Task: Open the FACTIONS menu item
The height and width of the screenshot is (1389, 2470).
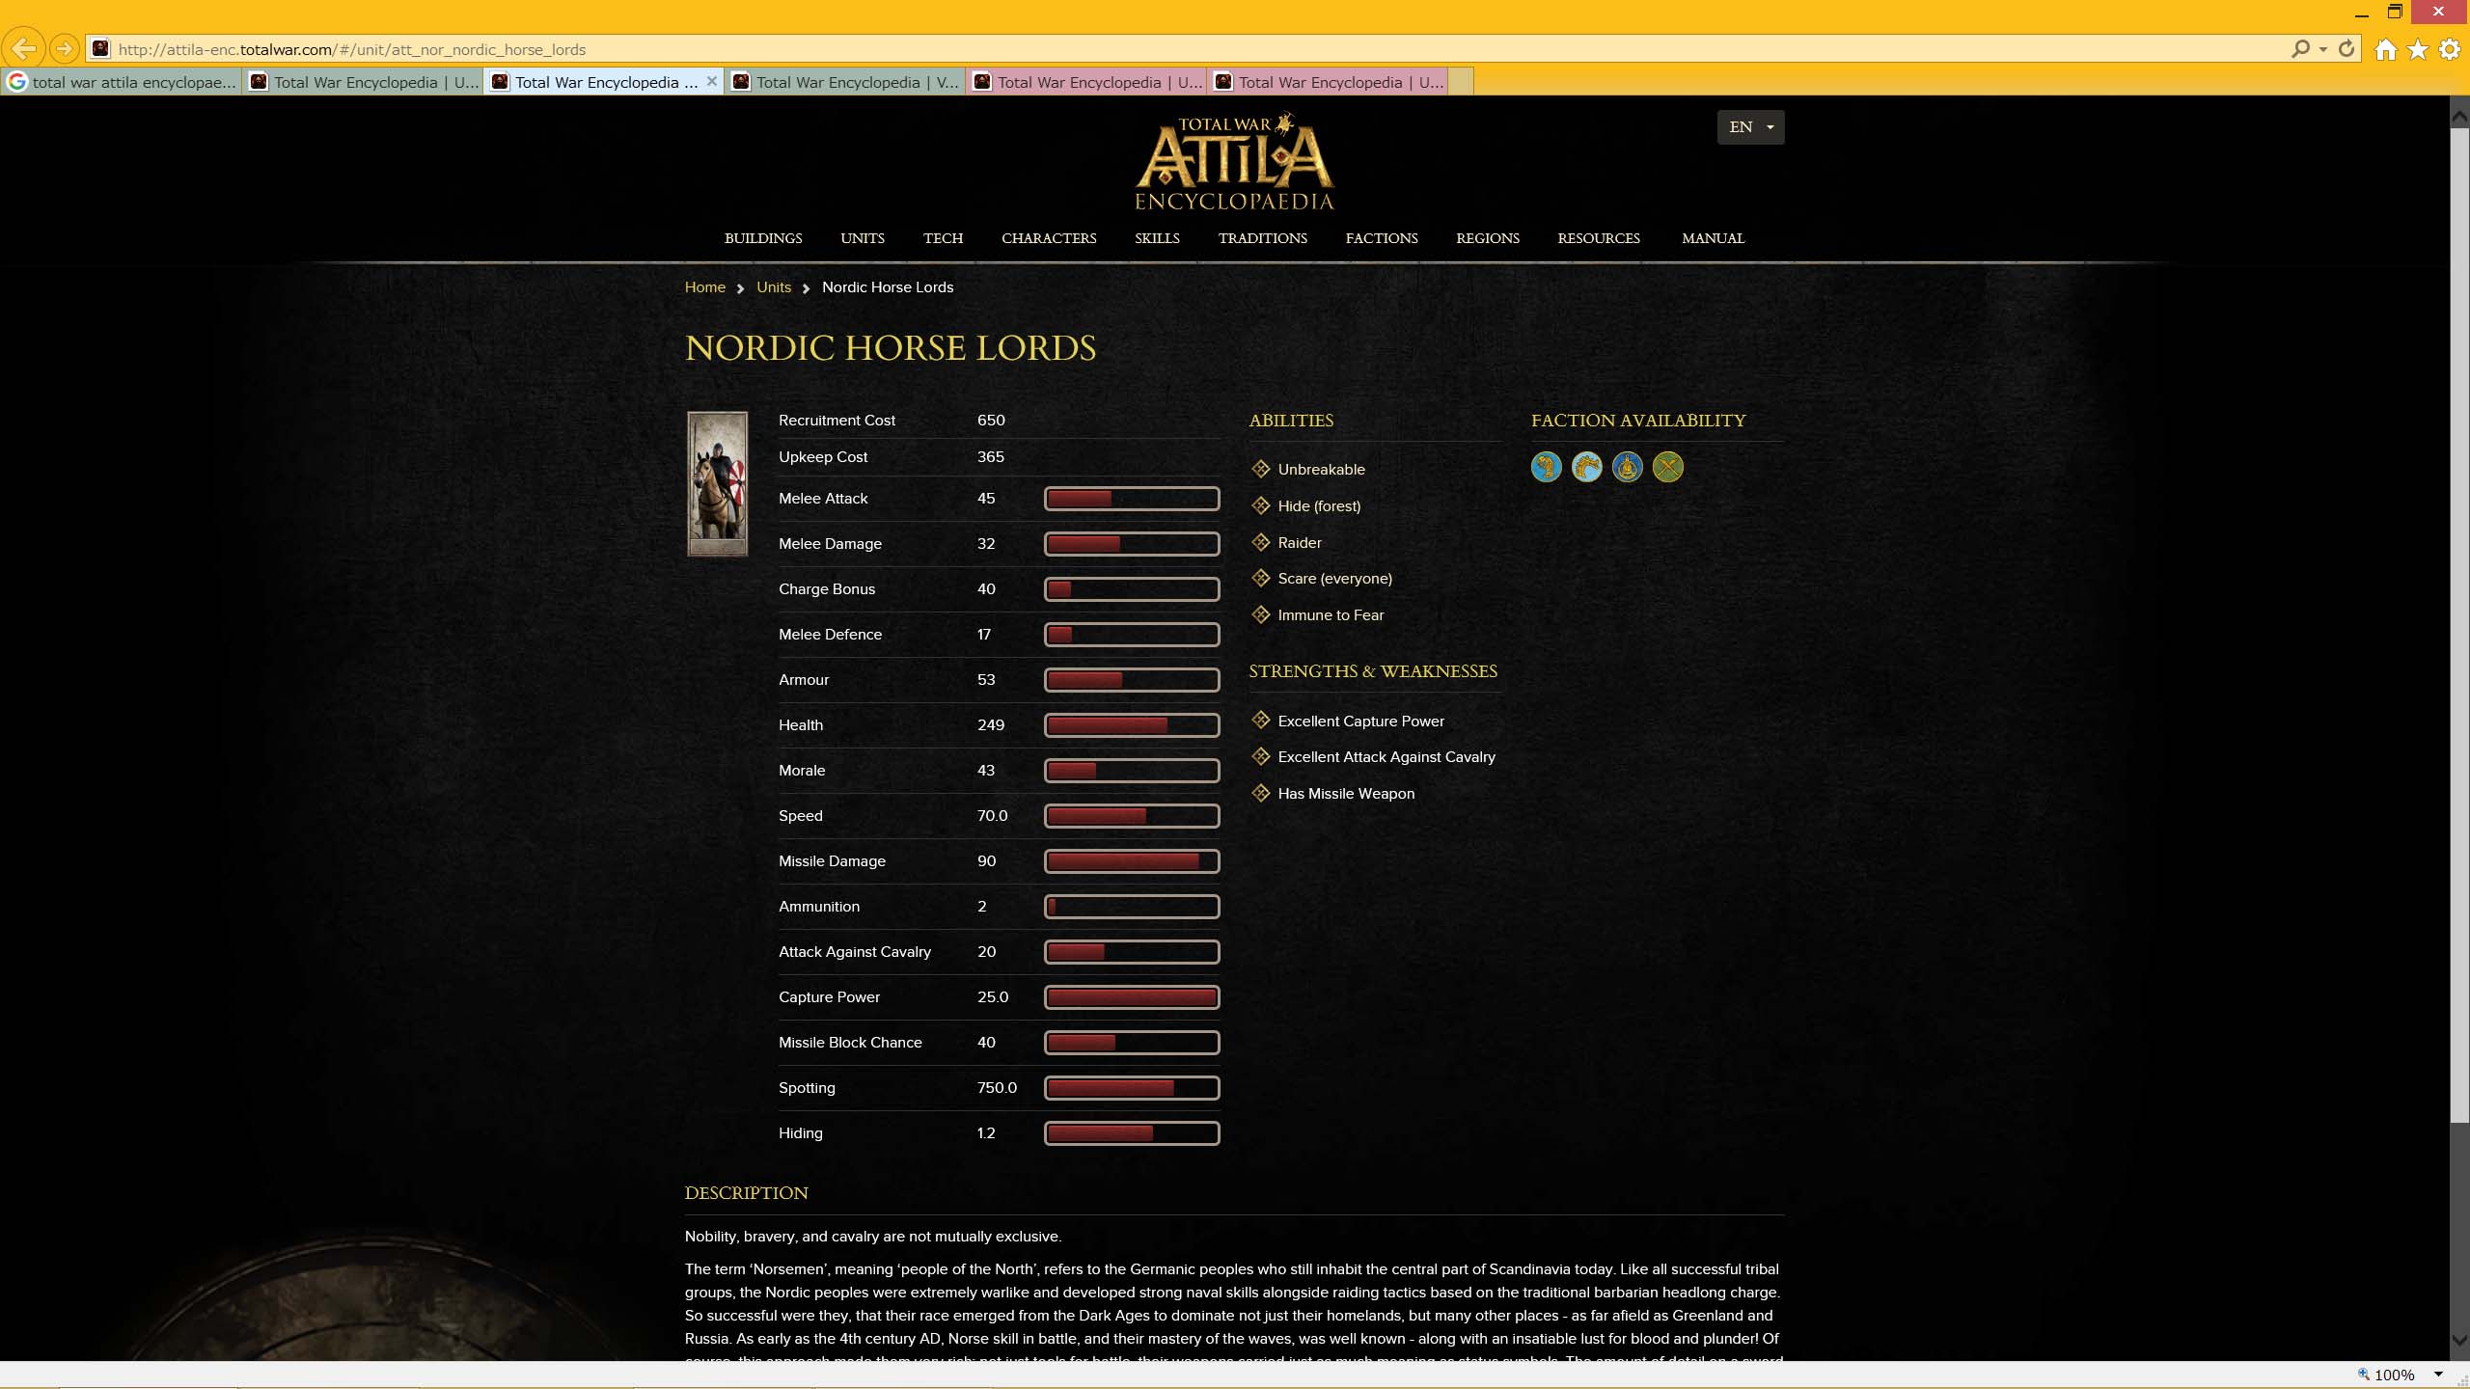Action: (x=1382, y=238)
